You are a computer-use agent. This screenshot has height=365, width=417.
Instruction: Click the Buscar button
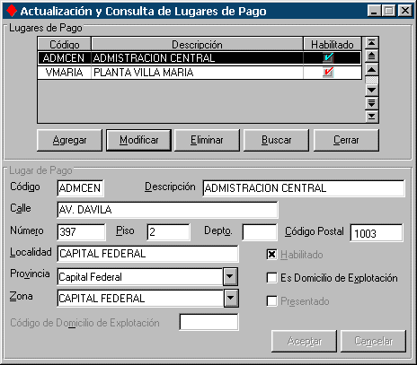pos(276,140)
